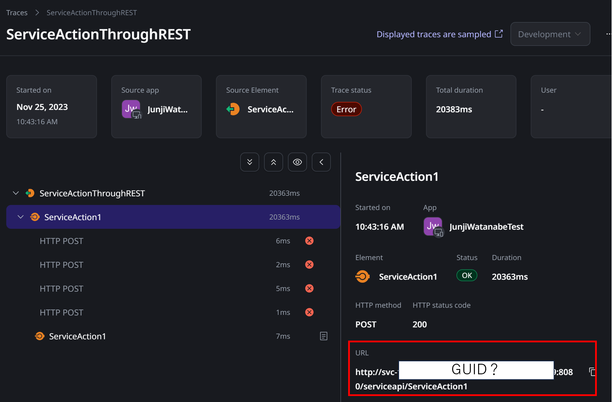This screenshot has width=613, height=402.
Task: Click the error icon on the 2ms HTTP POST
Action: pyautogui.click(x=309, y=264)
